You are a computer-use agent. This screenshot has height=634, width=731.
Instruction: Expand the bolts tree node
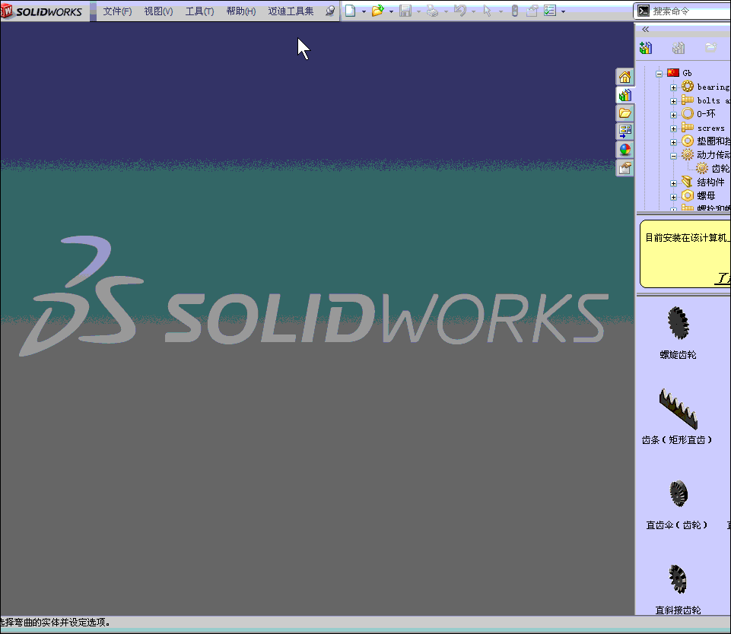coord(673,101)
